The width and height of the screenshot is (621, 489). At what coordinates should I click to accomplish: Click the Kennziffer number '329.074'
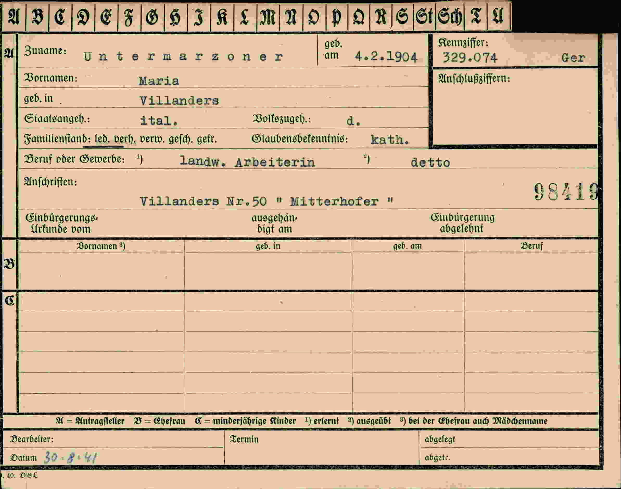(x=470, y=58)
